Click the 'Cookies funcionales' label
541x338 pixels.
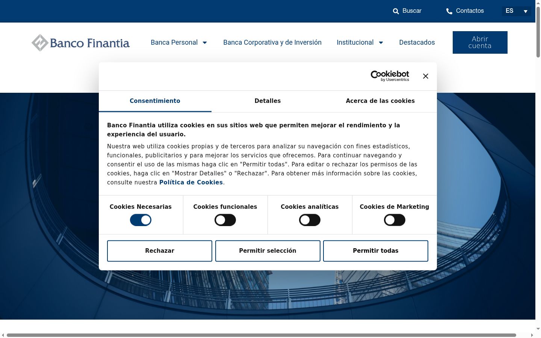(225, 207)
